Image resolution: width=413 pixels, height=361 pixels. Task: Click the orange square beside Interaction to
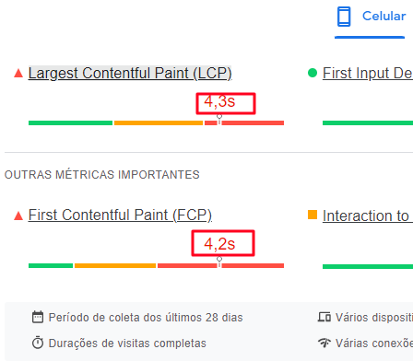click(313, 215)
